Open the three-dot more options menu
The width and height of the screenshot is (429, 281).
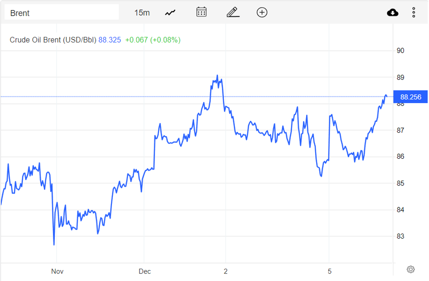coord(414,12)
